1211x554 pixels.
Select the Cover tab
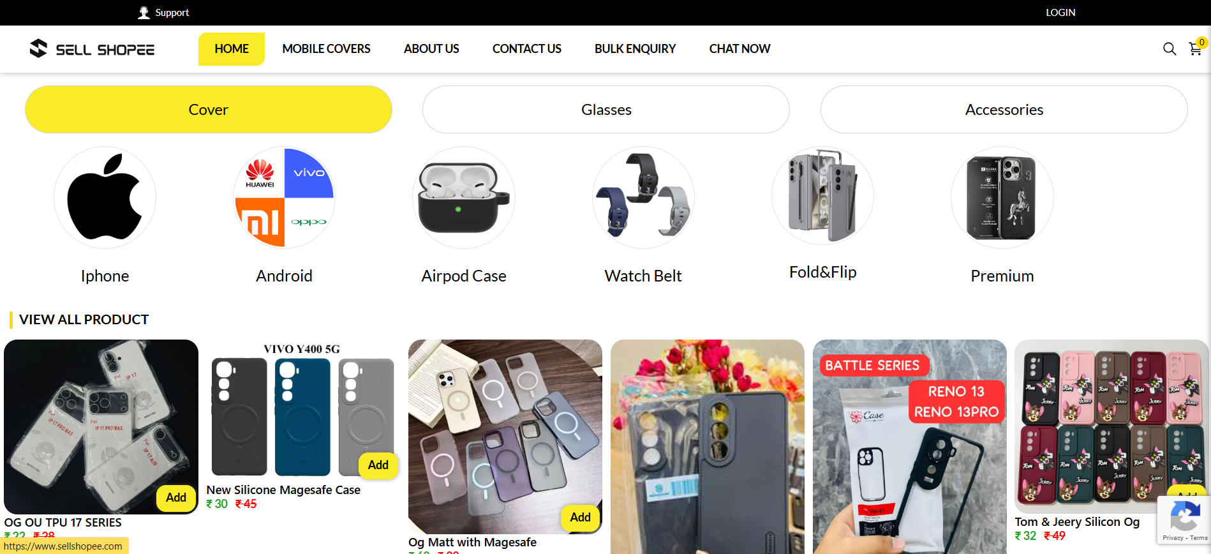(x=209, y=110)
